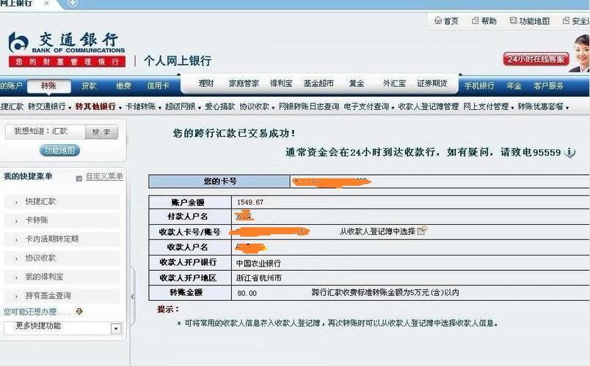Open the 得利宝 menu
This screenshot has height=366, width=590.
[281, 83]
